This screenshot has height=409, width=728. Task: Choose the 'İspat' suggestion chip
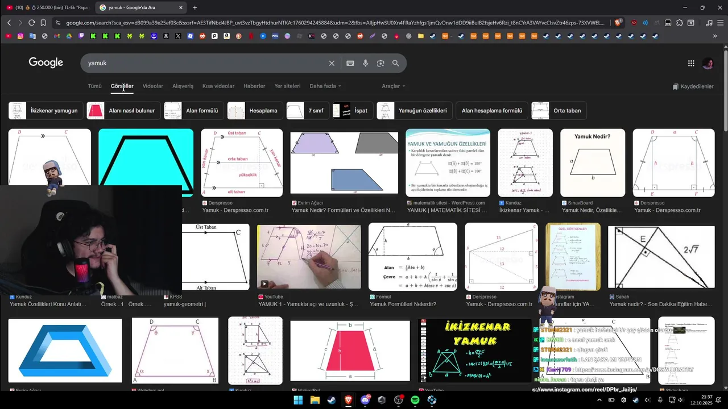353,111
